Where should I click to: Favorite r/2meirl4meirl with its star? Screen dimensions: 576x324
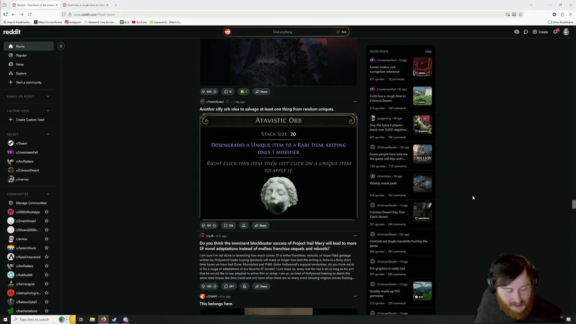click(x=46, y=221)
